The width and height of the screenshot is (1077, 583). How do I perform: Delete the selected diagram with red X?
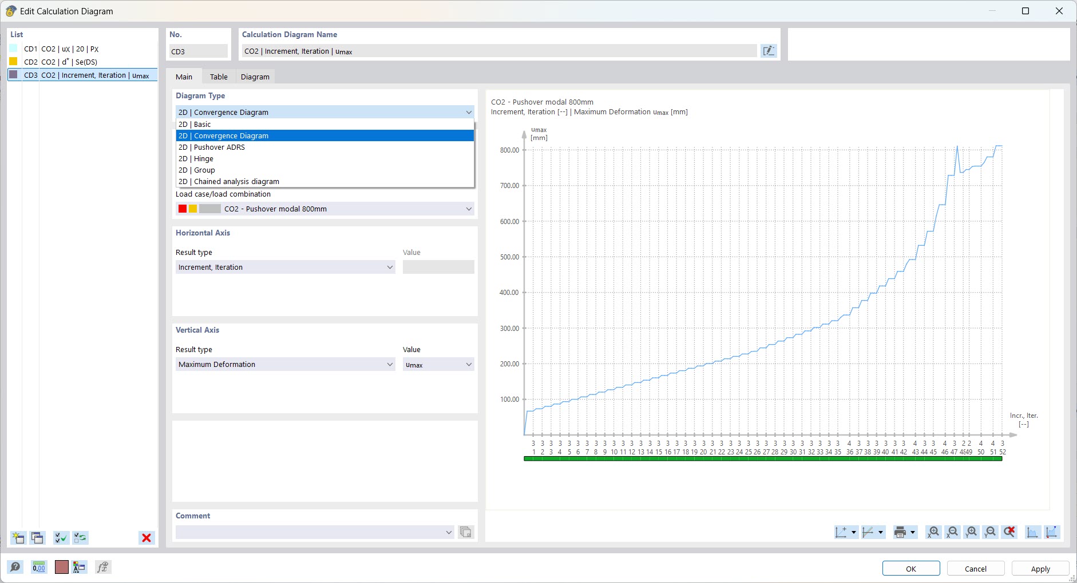[x=146, y=538]
